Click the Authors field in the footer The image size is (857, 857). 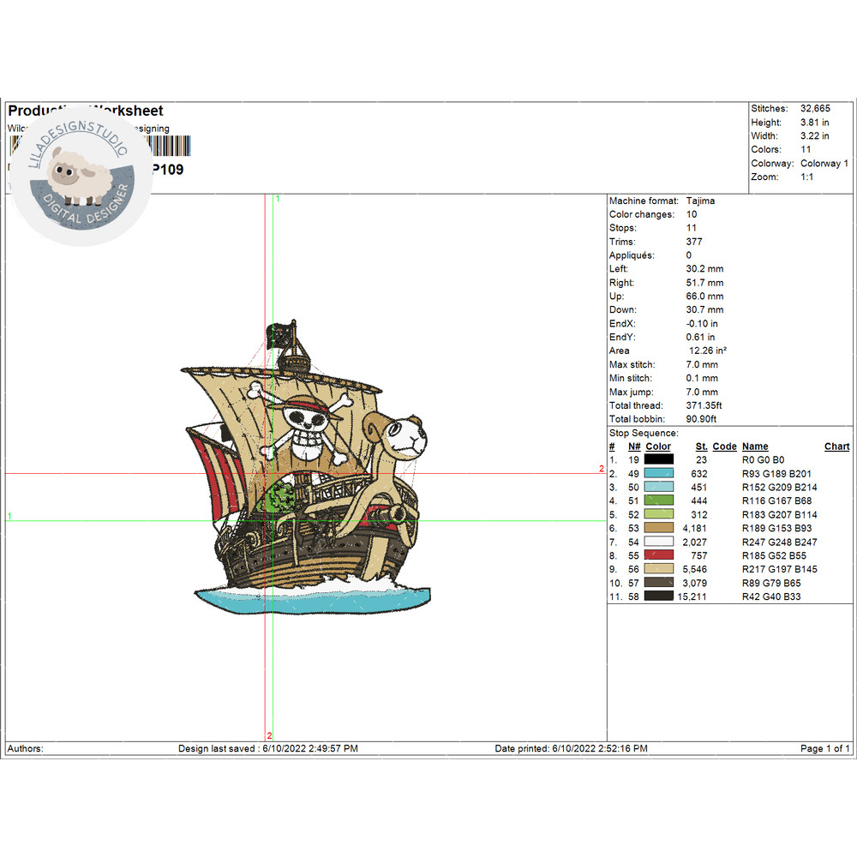click(26, 748)
